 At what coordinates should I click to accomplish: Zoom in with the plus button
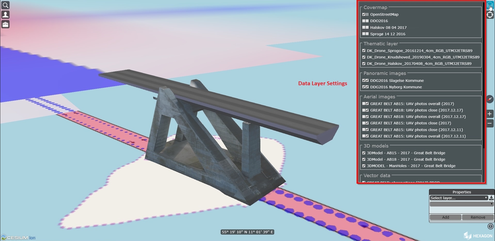click(490, 114)
